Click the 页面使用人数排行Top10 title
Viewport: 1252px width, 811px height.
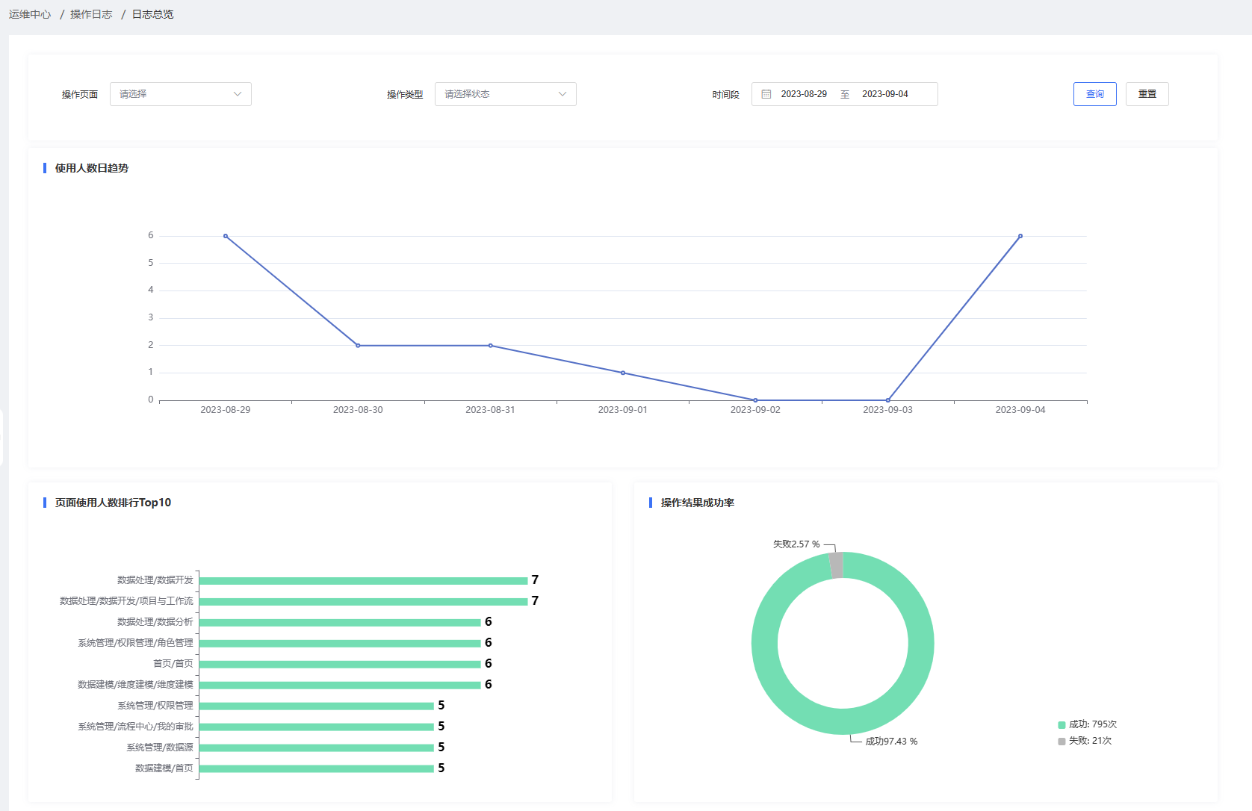[113, 503]
